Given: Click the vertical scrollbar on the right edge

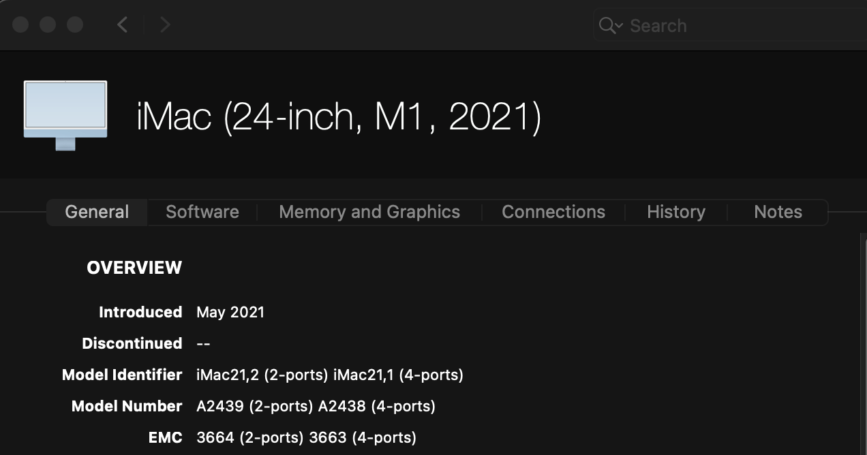Looking at the screenshot, I should (x=863, y=341).
